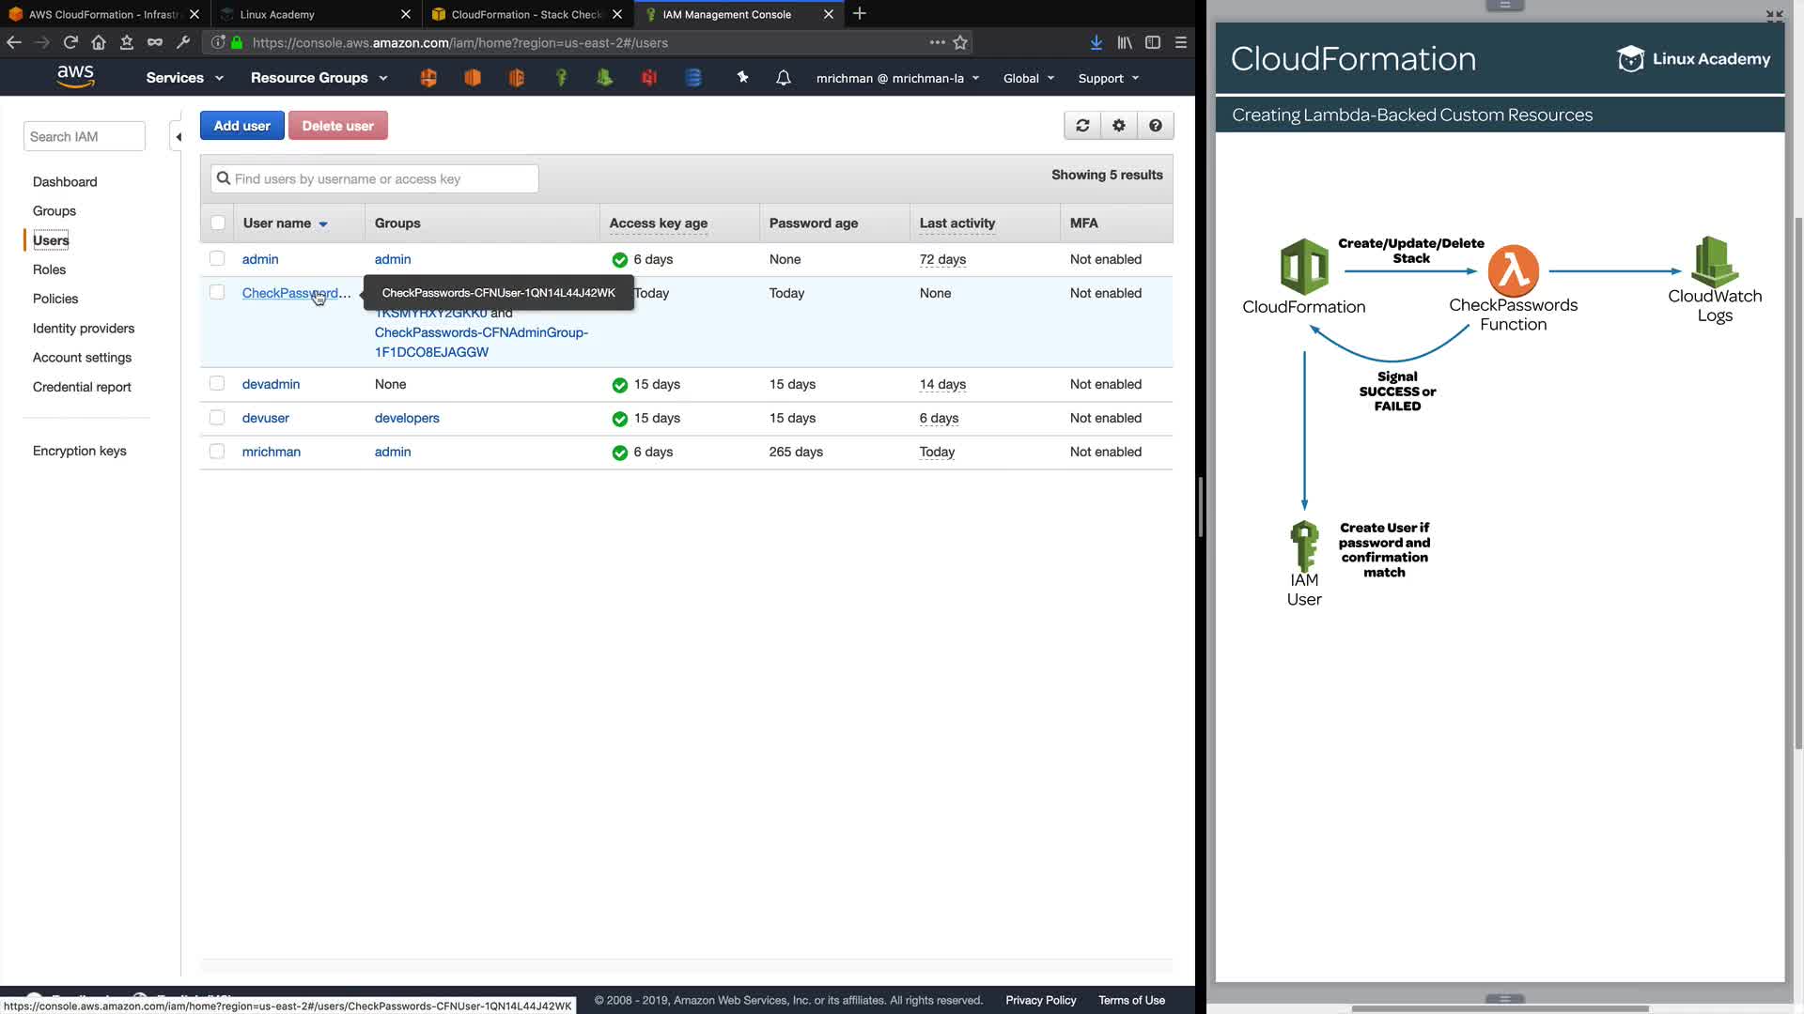The height and width of the screenshot is (1014, 1804).
Task: Open the Resource Groups dropdown
Action: (x=319, y=78)
